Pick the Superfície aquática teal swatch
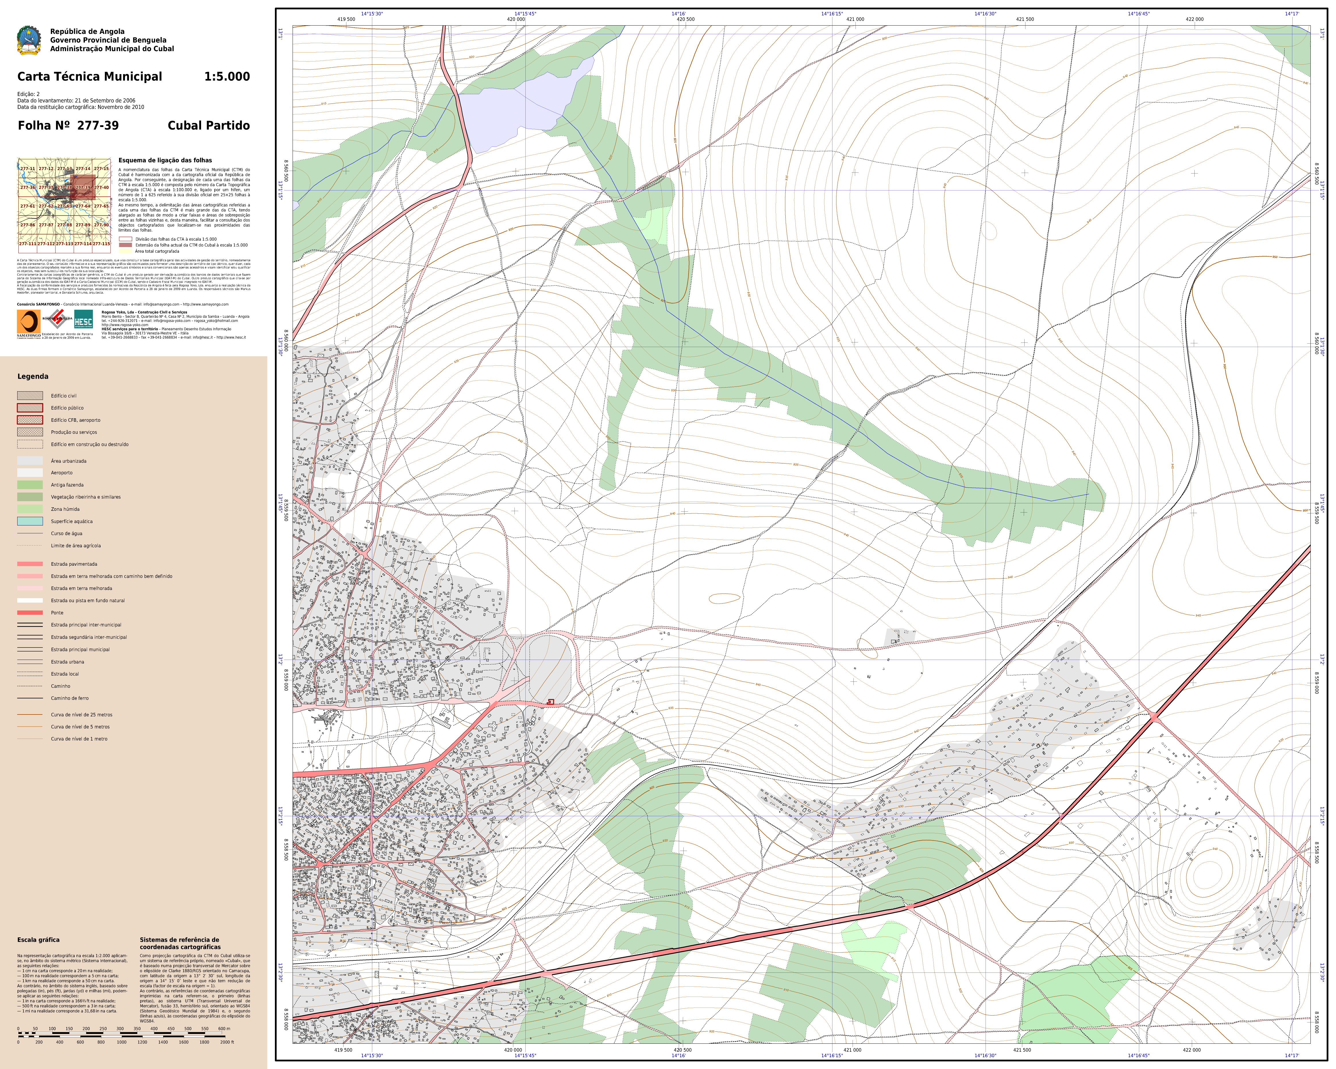 coord(30,521)
